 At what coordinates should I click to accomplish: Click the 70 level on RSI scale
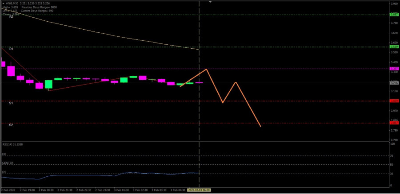(x=392, y=155)
